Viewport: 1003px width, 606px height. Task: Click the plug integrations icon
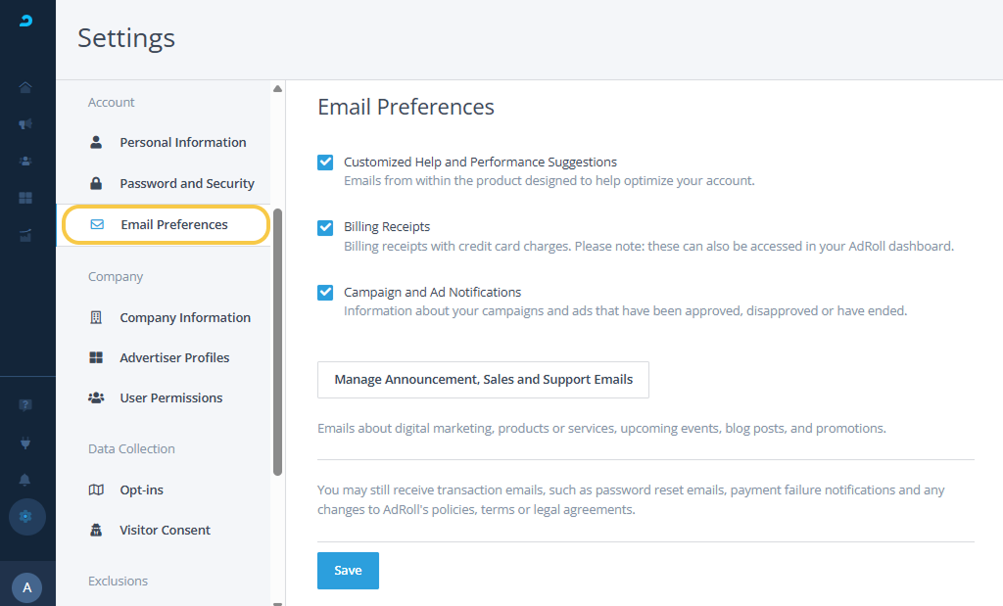(26, 443)
